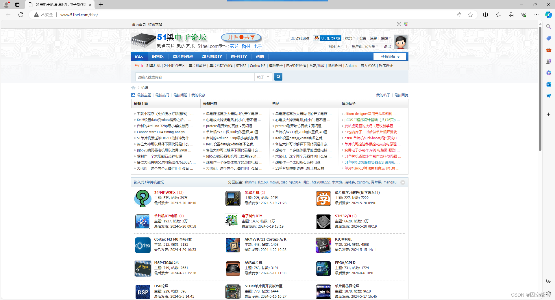Click the 最新回复 link at right

click(x=401, y=95)
